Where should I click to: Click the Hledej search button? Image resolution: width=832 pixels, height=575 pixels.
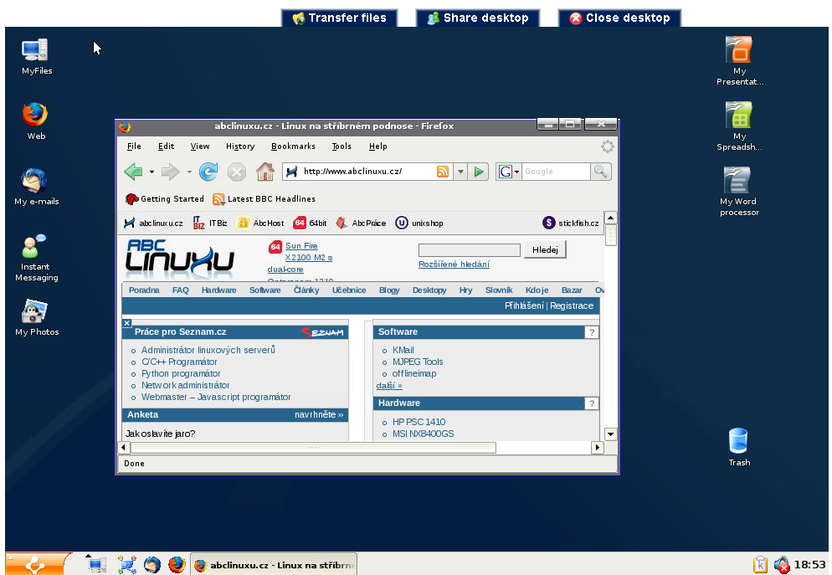coord(545,250)
